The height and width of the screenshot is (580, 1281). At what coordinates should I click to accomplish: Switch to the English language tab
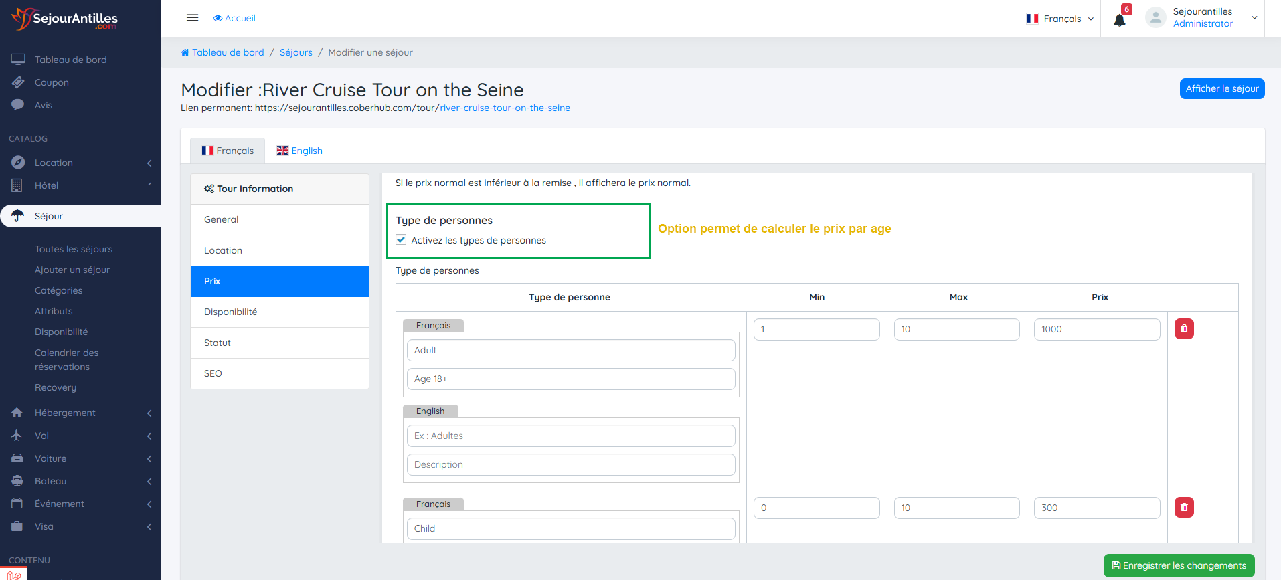tap(300, 151)
